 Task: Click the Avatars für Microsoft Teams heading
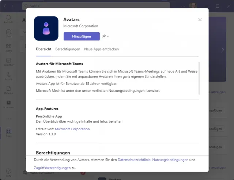click(x=59, y=64)
